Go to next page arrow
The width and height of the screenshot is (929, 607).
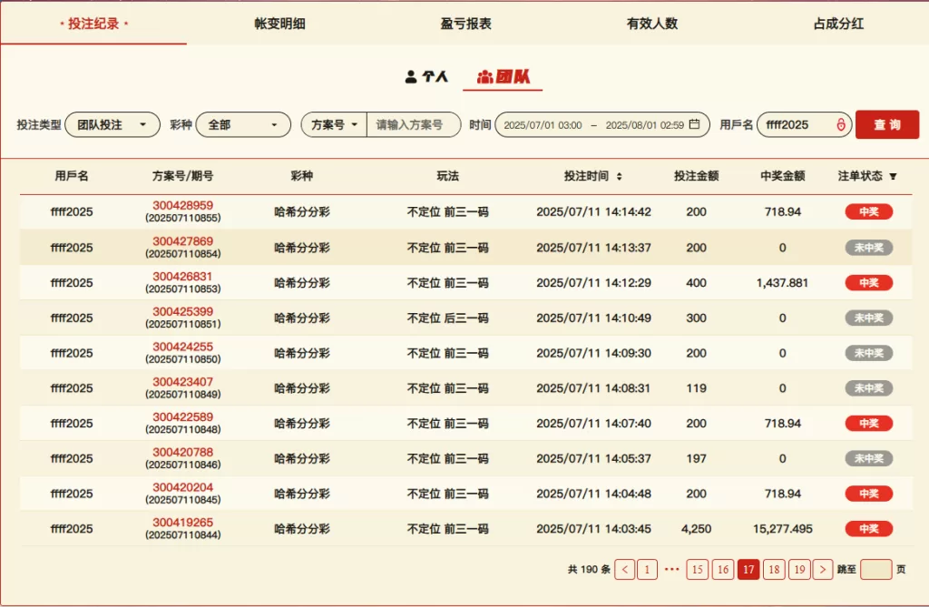[x=822, y=570]
